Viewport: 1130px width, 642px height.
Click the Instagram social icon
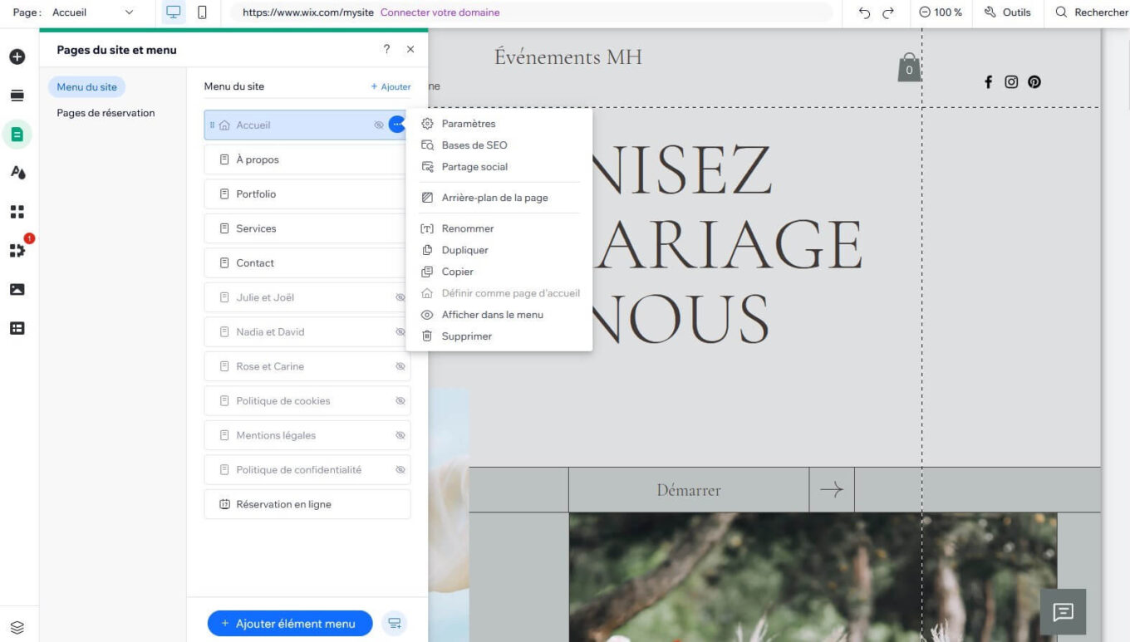tap(1011, 81)
